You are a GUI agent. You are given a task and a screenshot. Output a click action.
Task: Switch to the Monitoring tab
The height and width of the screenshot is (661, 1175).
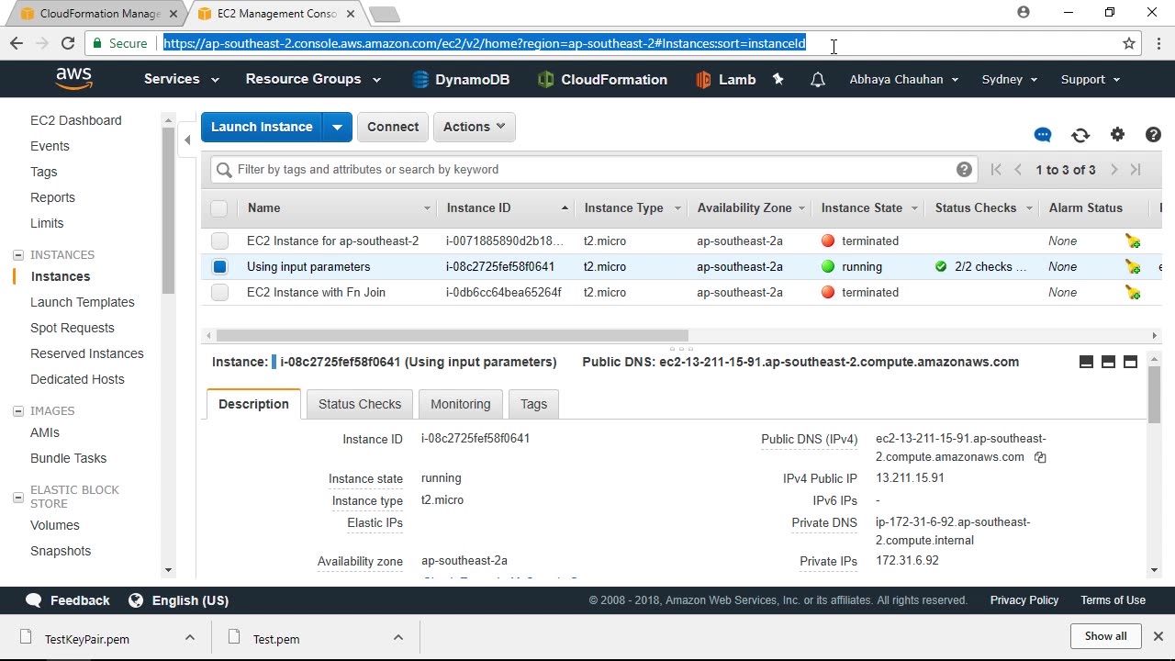click(x=461, y=404)
